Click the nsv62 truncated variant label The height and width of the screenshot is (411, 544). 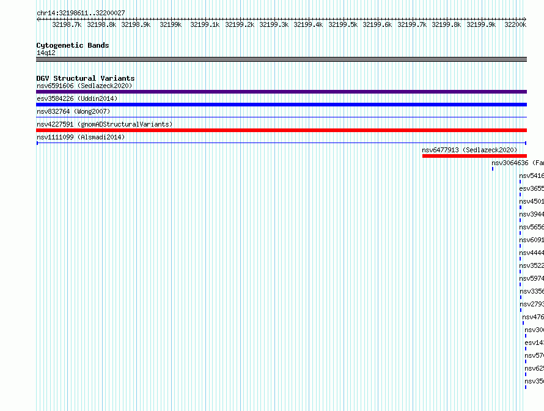(534, 368)
